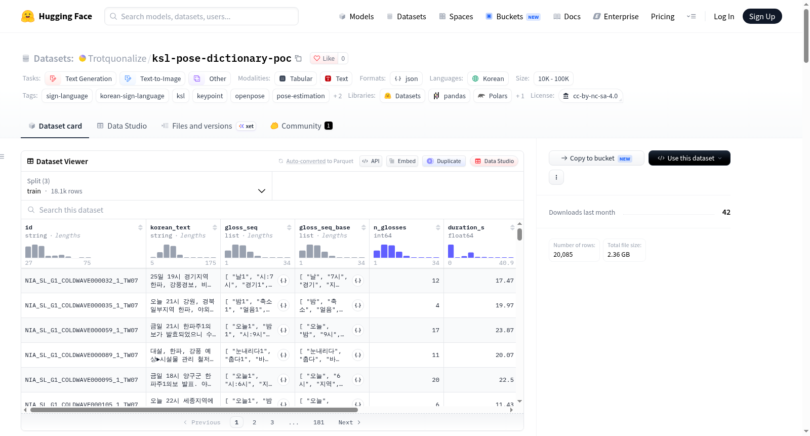Expand JSON cell in COLDWAVE000035 gloss_seq_base
The height and width of the screenshot is (436, 810).
pos(358,305)
